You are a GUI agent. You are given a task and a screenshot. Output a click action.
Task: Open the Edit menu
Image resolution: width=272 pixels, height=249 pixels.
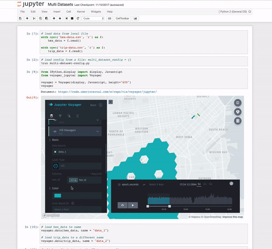pos(33,12)
